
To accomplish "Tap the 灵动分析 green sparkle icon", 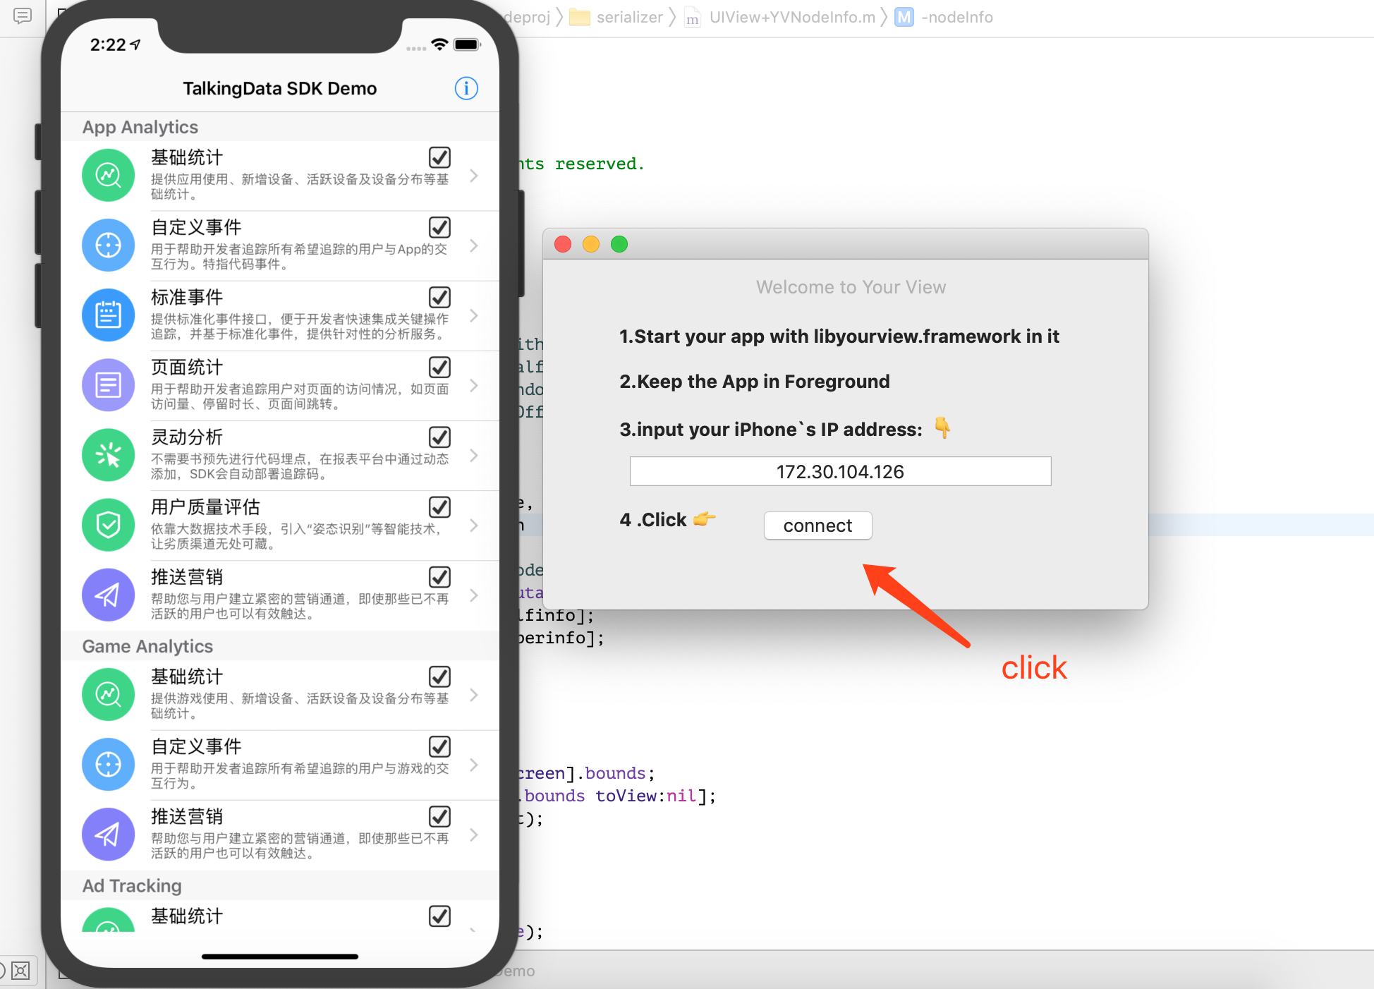I will tap(108, 454).
